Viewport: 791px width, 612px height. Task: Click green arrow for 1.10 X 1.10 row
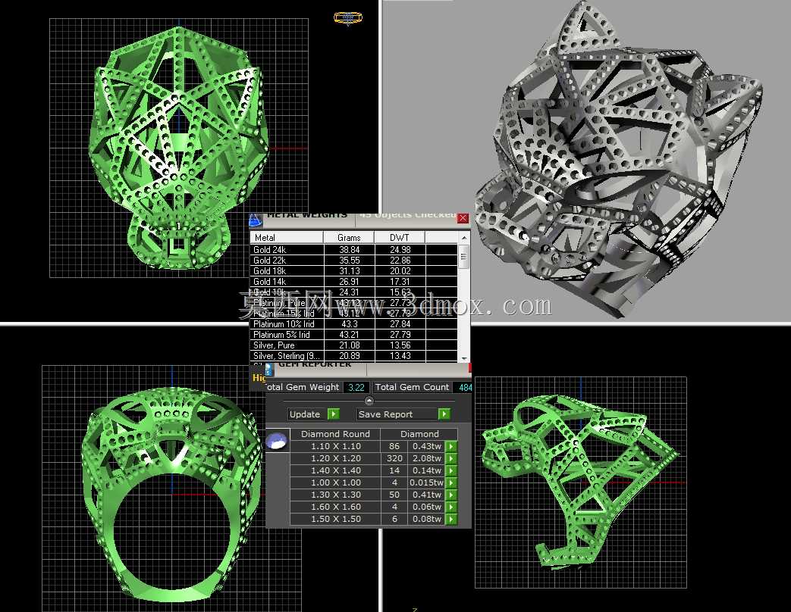[x=451, y=446]
